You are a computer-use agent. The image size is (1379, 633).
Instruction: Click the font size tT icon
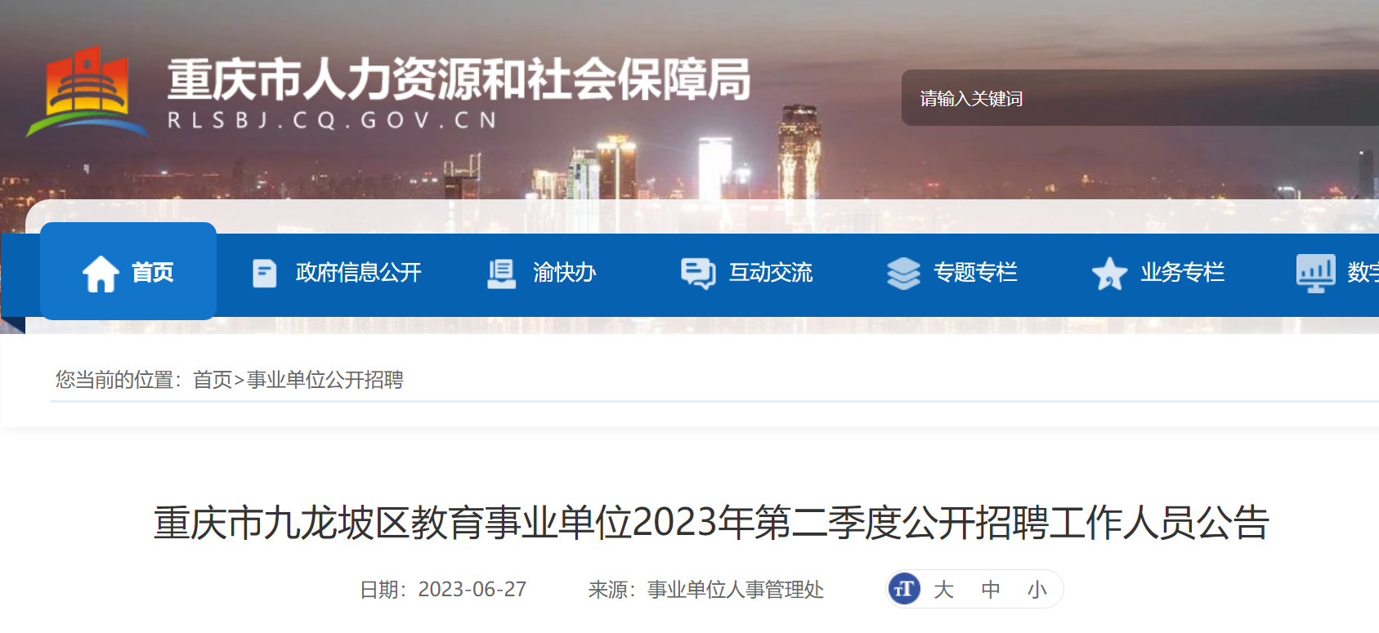click(904, 589)
